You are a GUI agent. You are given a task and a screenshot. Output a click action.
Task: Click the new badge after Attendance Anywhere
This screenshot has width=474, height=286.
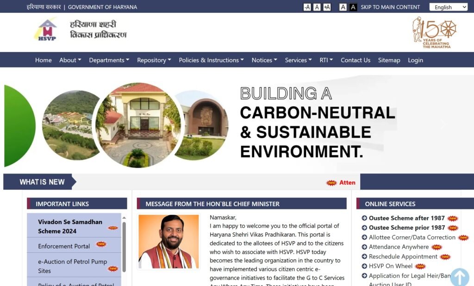[437, 247]
